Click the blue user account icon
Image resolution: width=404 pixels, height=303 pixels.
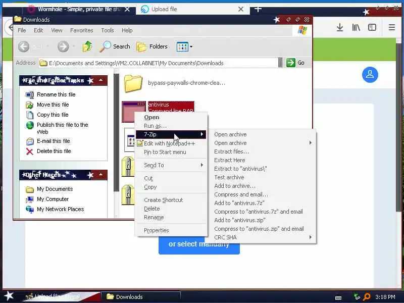[370, 75]
